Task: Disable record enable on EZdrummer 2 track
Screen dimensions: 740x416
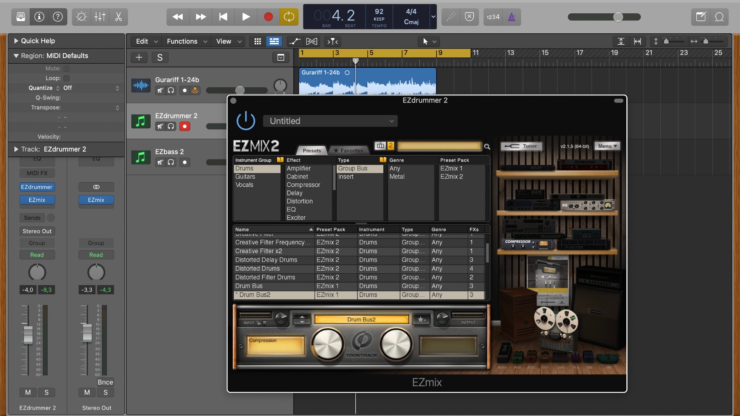Action: pyautogui.click(x=185, y=126)
